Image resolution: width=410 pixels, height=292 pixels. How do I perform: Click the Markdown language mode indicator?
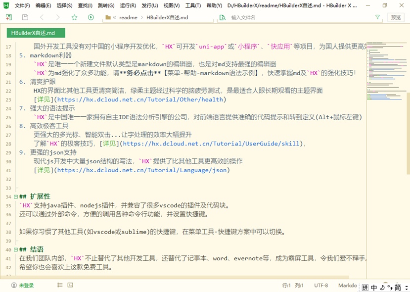coord(348,286)
